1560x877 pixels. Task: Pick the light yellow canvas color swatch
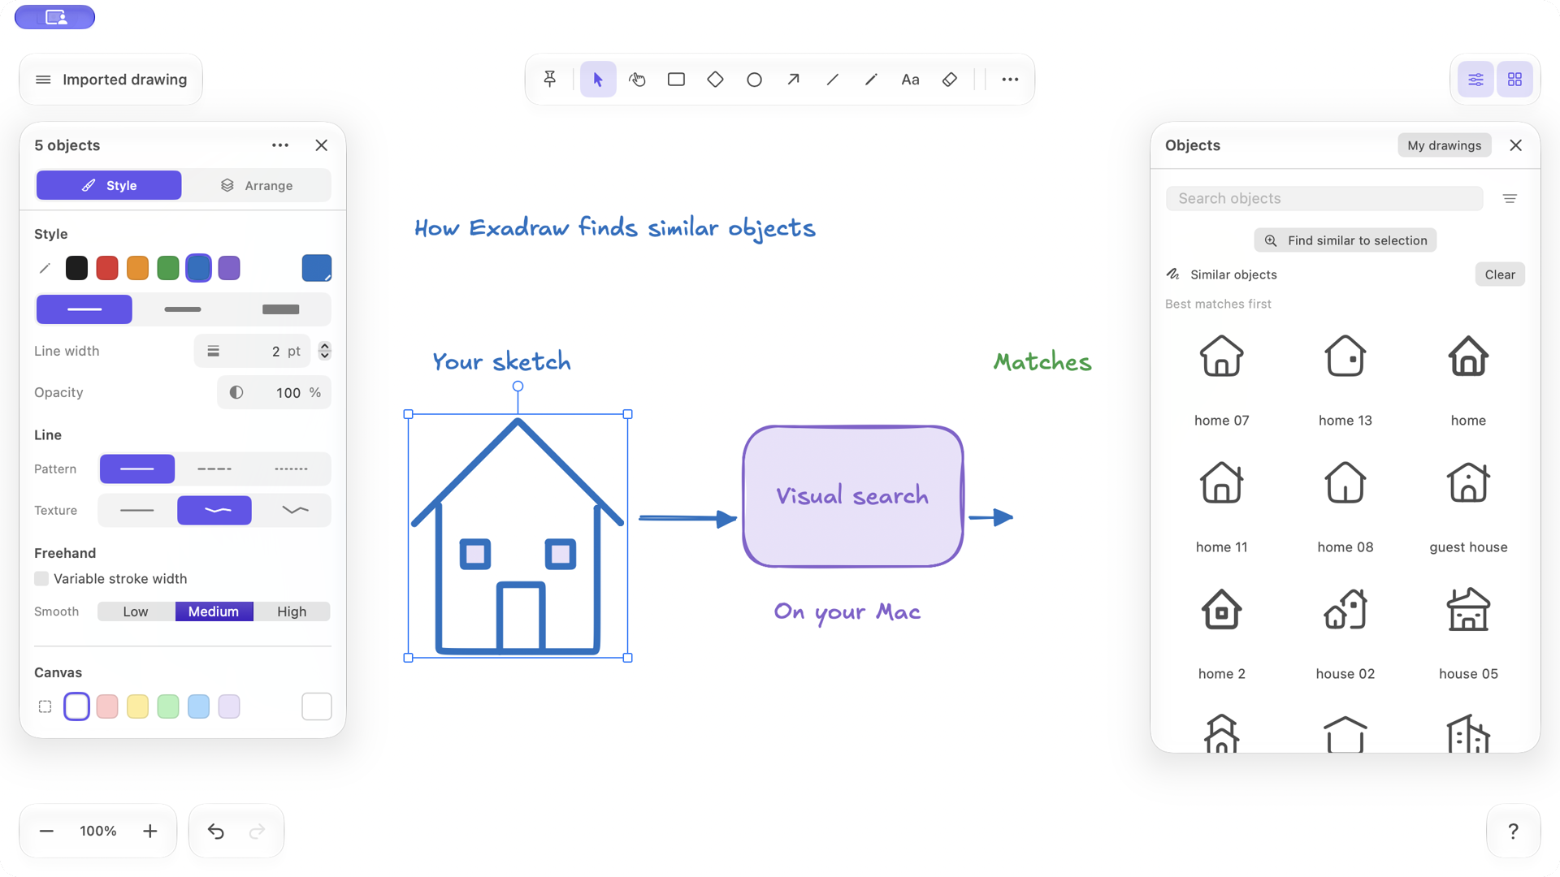coord(137,706)
